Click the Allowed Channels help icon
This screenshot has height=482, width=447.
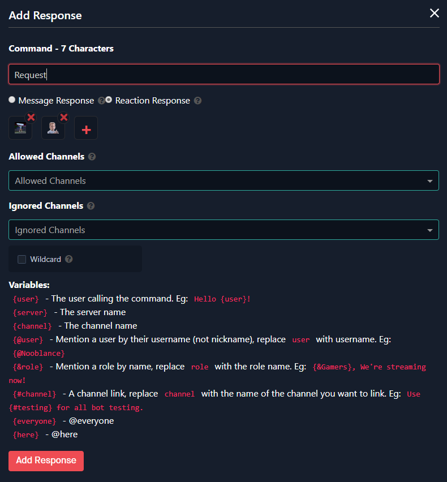pos(92,157)
